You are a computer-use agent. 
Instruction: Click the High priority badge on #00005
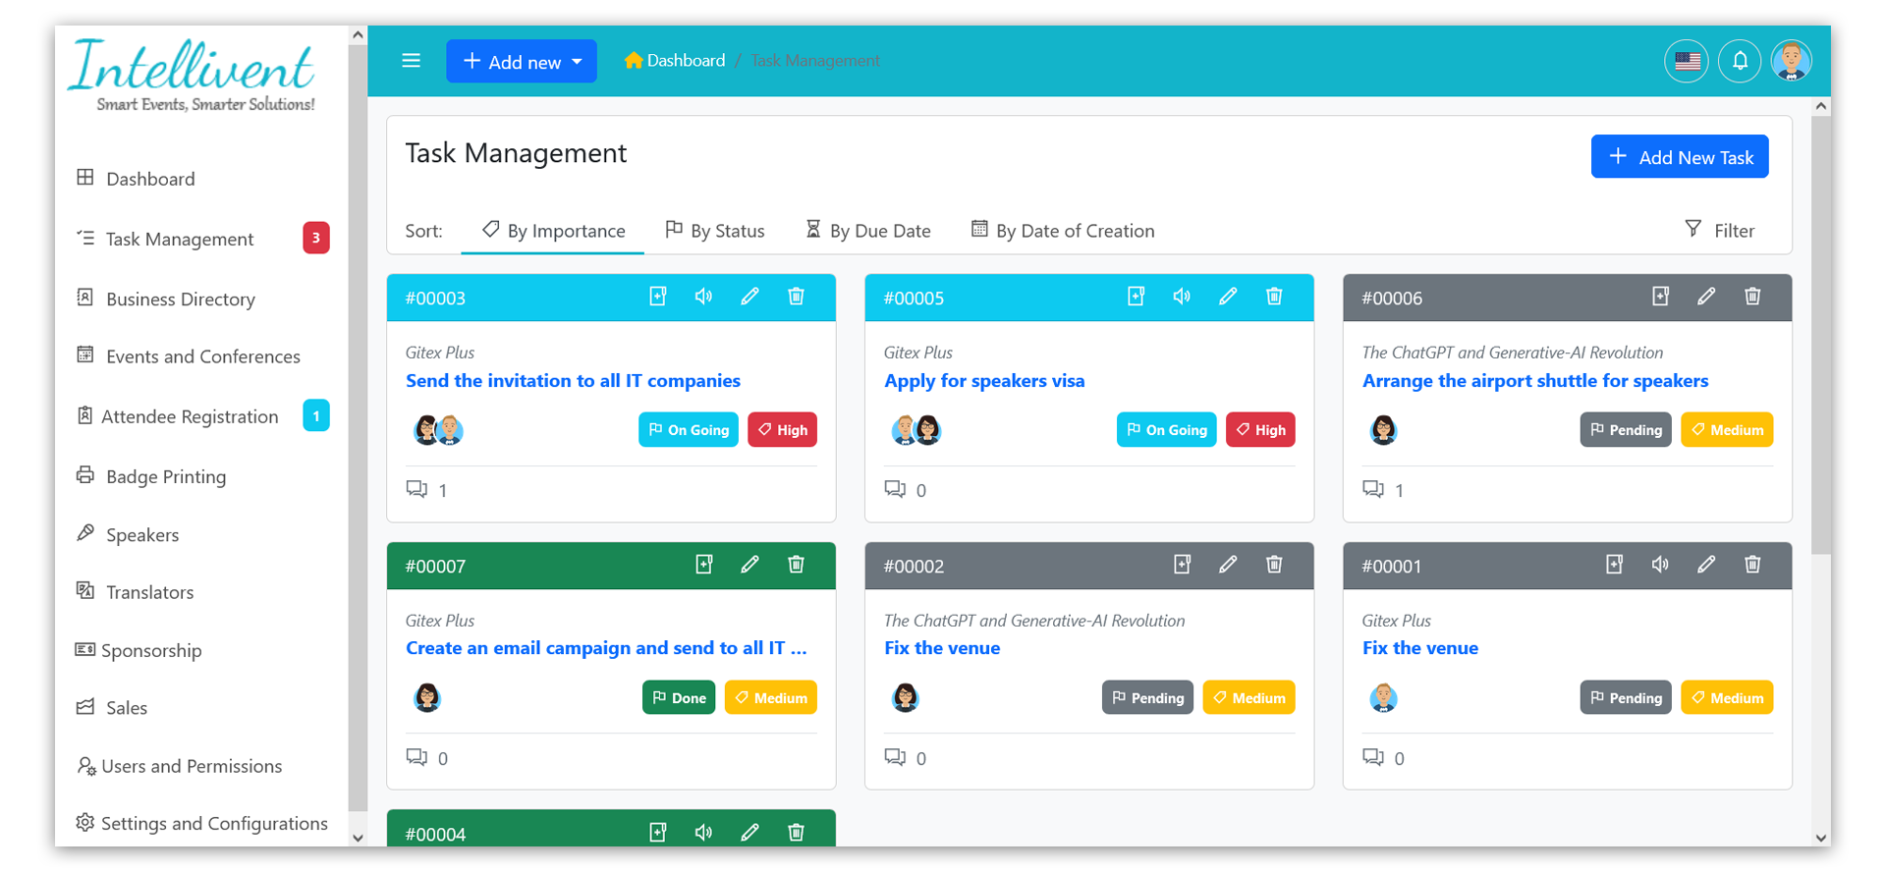(x=1260, y=430)
